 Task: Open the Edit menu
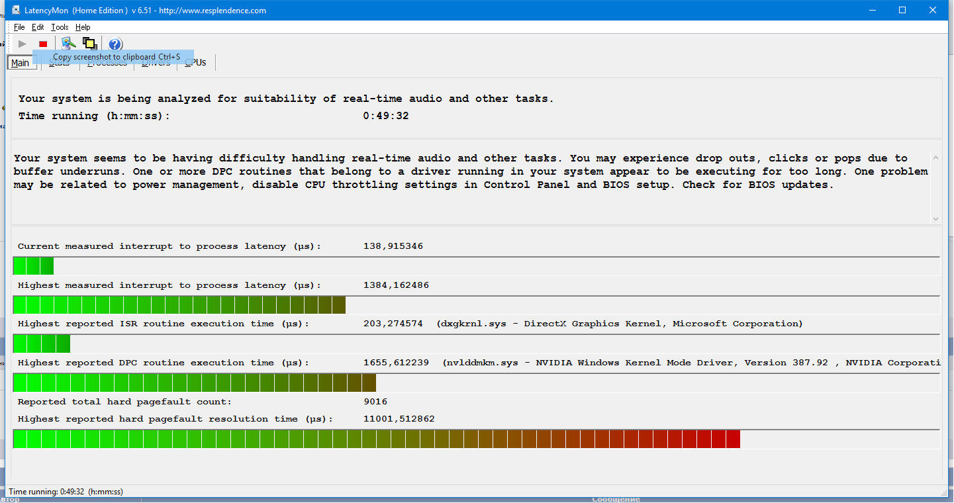[x=38, y=27]
